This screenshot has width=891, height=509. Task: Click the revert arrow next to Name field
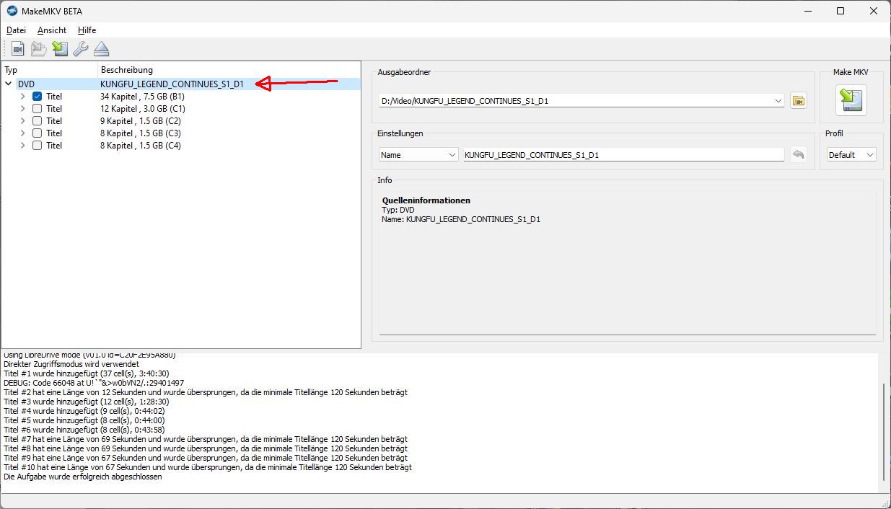[798, 155]
